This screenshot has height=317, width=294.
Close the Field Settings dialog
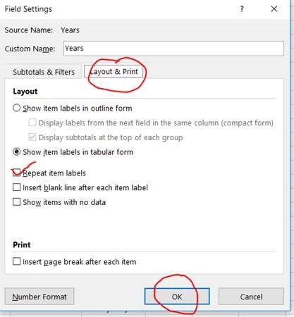coord(274,9)
